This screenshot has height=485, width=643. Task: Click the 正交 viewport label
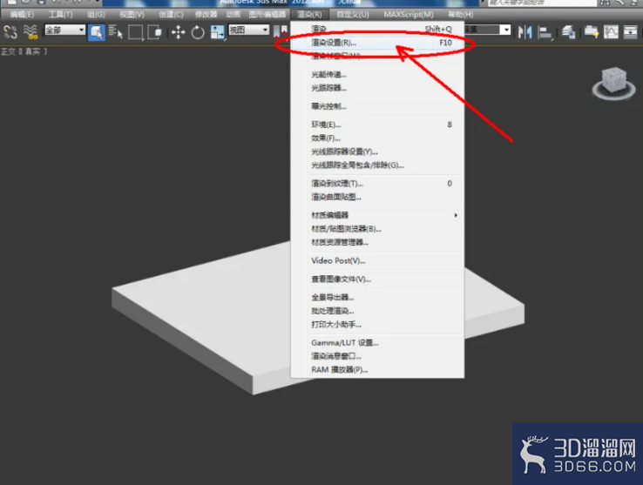(8, 51)
